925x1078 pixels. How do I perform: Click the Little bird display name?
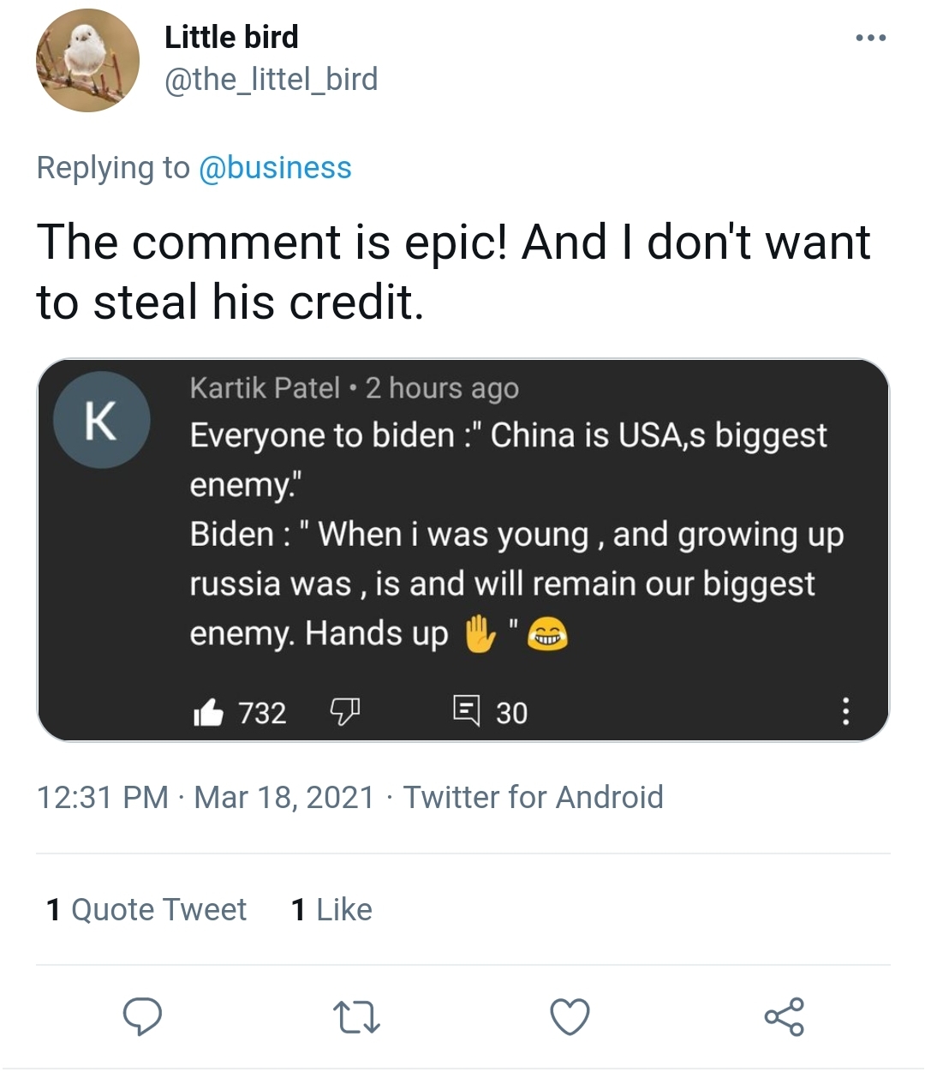tap(231, 37)
